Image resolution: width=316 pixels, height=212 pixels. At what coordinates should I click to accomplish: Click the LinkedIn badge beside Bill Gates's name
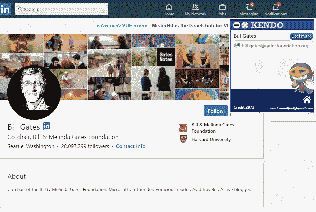click(x=47, y=126)
